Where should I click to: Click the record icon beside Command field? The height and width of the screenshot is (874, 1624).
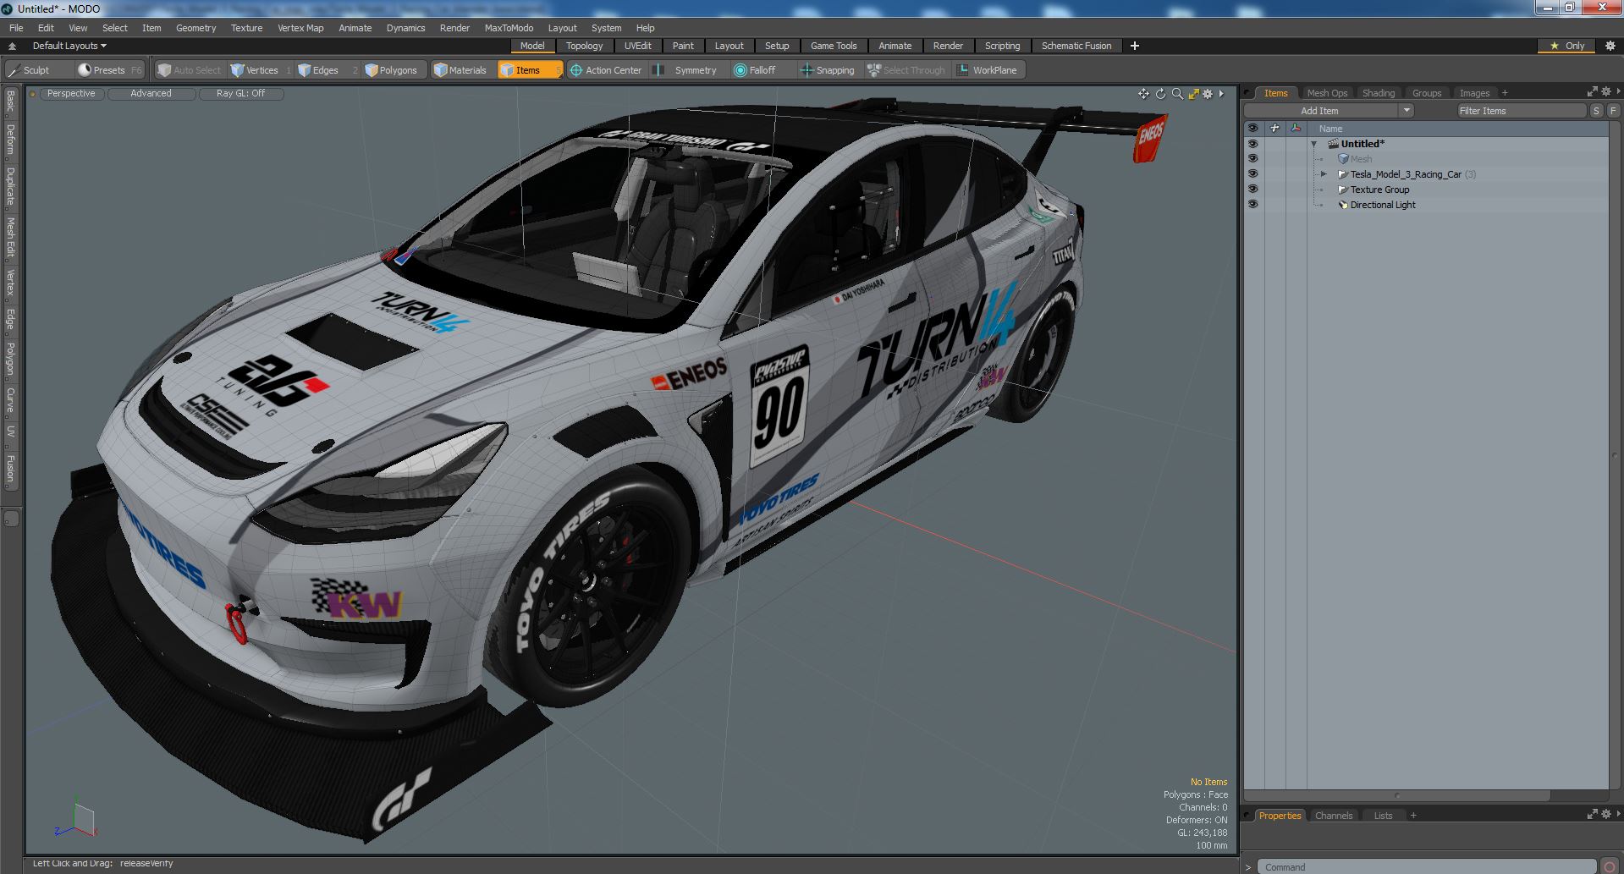[x=1610, y=866]
